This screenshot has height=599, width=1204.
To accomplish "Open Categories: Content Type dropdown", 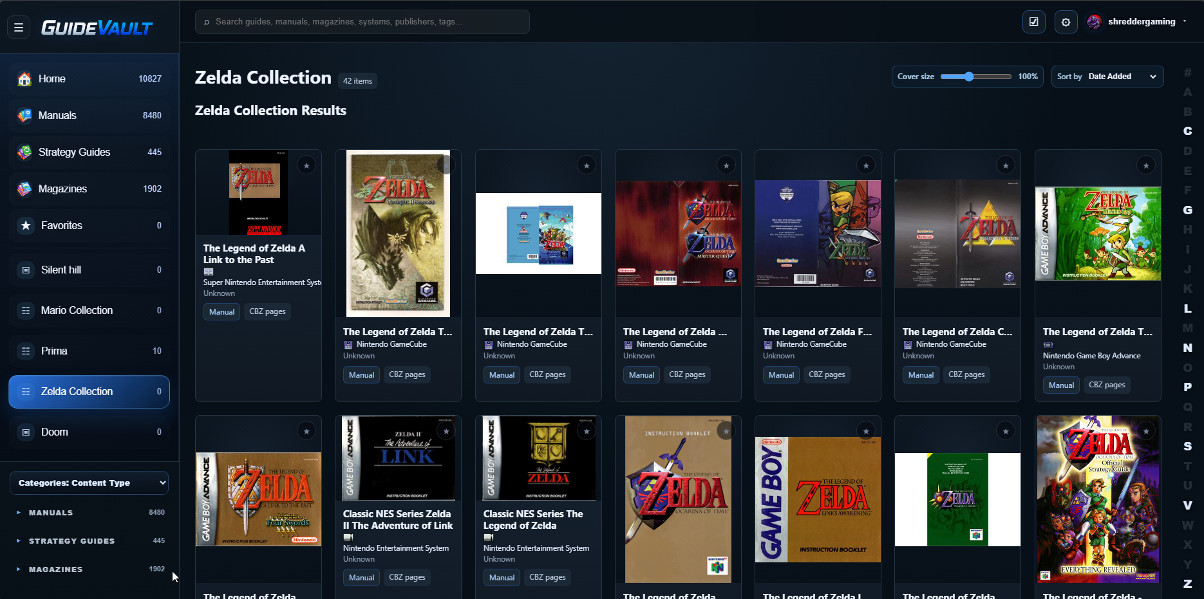I will [89, 483].
